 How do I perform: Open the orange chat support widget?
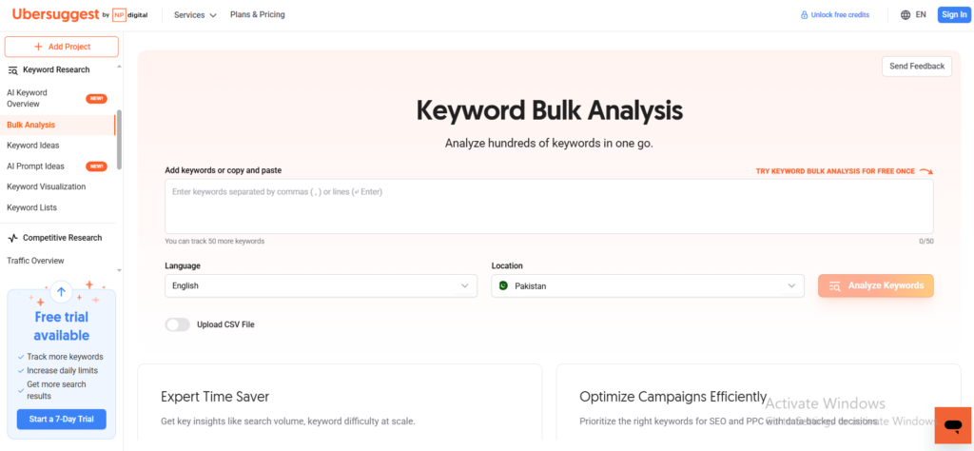952,424
